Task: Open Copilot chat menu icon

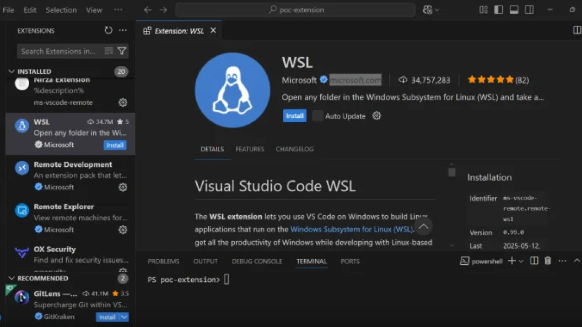Action: [428, 10]
